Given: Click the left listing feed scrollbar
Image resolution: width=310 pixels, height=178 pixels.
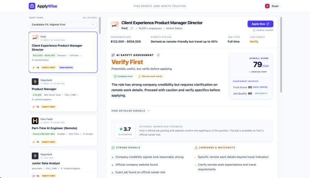Looking at the screenshot, I should (x=100, y=25).
